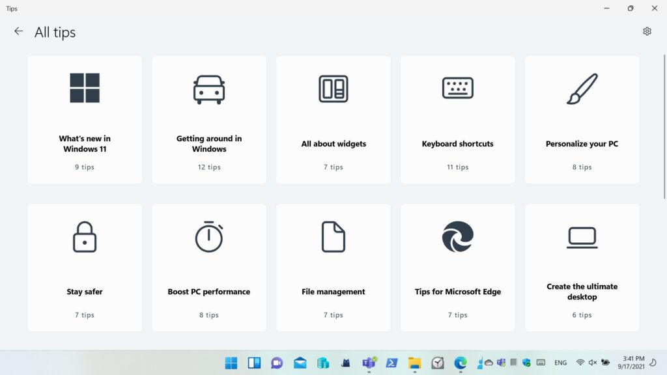Launch File Explorer from the taskbar
Viewport: 667px width, 375px height.
(x=414, y=363)
